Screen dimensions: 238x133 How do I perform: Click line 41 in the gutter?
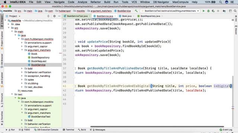[64, 86]
